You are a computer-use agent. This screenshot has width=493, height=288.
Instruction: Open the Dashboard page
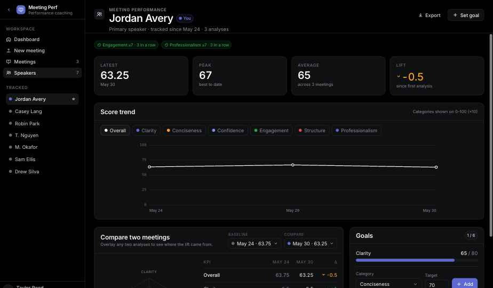click(x=43, y=39)
